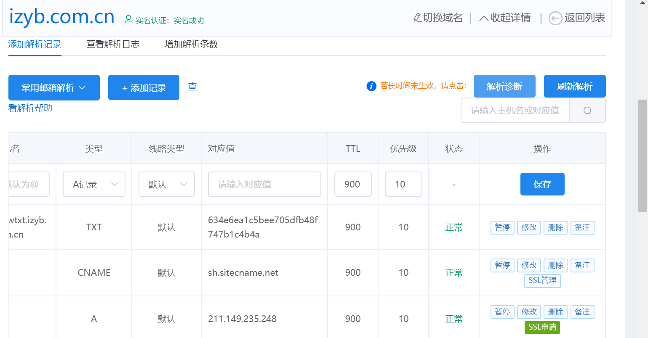648x338 pixels.
Task: Click the search magnifier icon
Action: tap(587, 110)
